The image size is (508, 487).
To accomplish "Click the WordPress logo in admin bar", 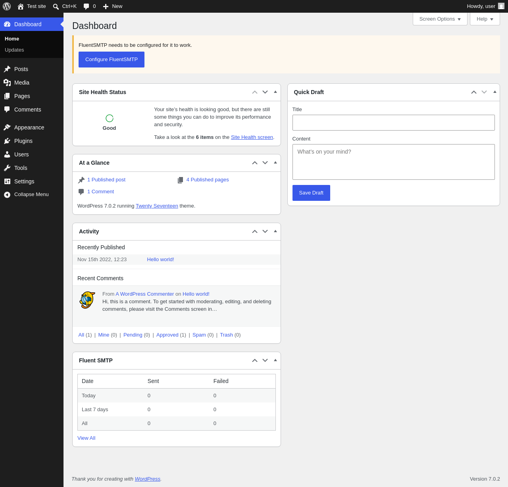I will tap(7, 6).
